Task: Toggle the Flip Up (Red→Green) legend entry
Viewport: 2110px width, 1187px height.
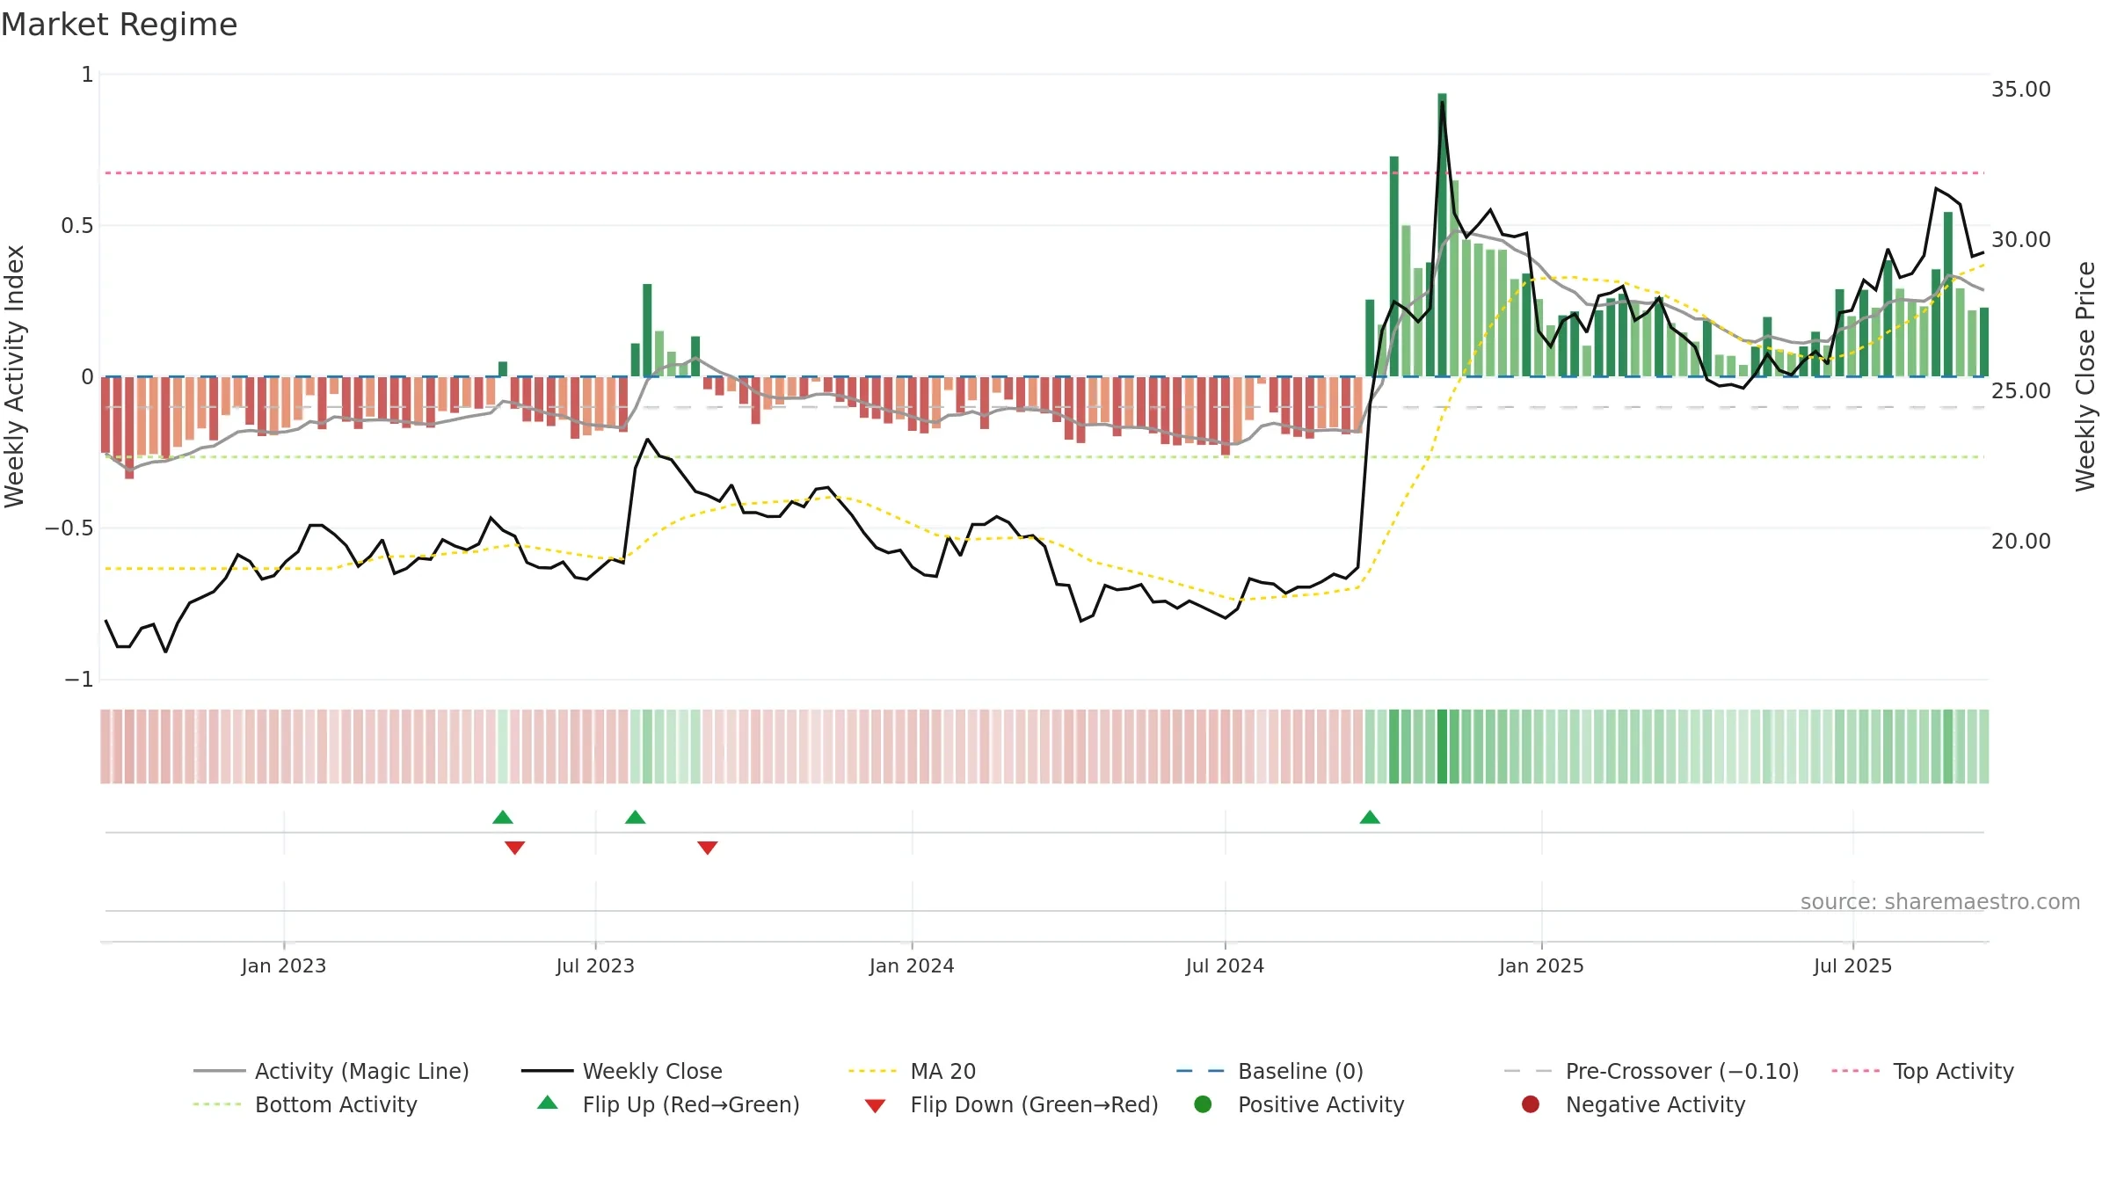Action: pos(668,1104)
